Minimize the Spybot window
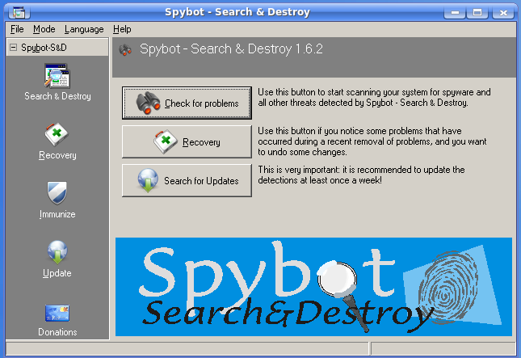521x358 pixels. [455, 13]
